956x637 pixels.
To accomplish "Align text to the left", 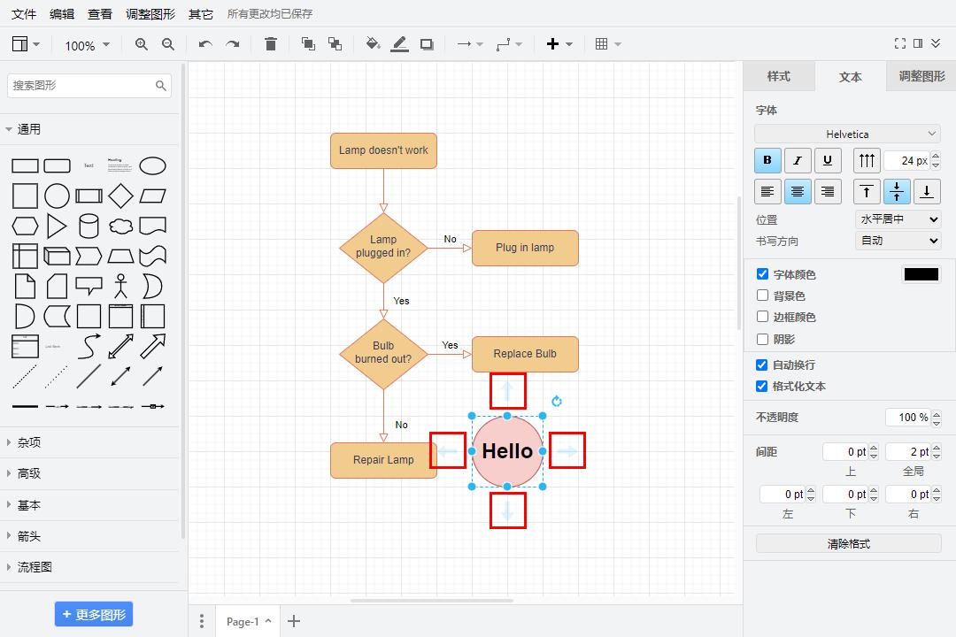I will pos(767,191).
